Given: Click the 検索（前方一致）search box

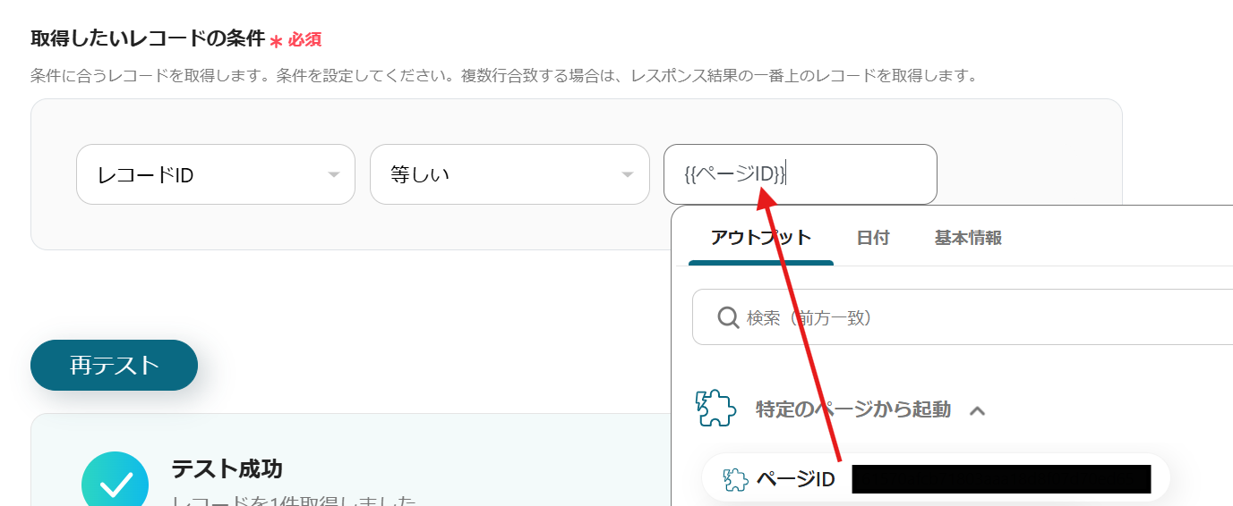Looking at the screenshot, I should (963, 317).
